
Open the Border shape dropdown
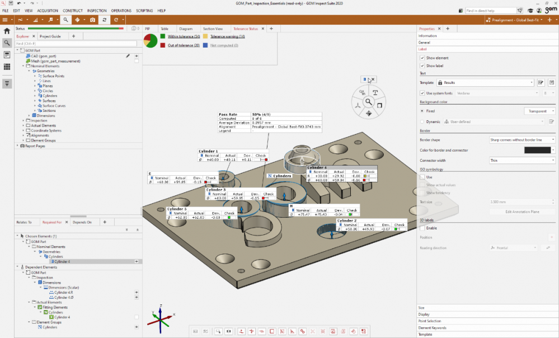click(x=522, y=139)
